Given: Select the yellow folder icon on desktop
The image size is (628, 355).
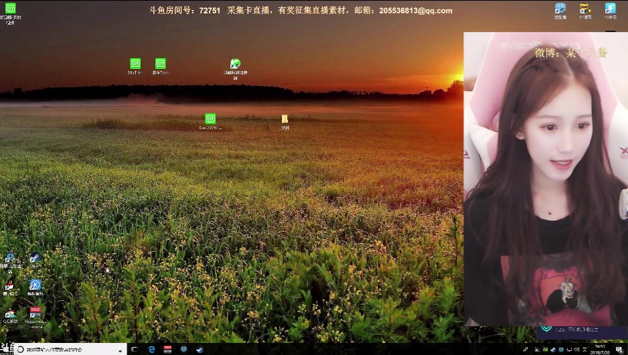Looking at the screenshot, I should pos(285,122).
